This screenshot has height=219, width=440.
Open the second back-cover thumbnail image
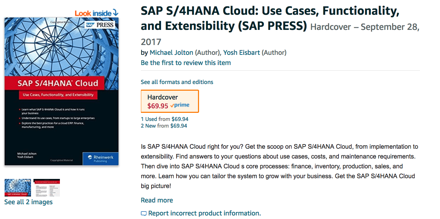pyautogui.click(x=47, y=188)
